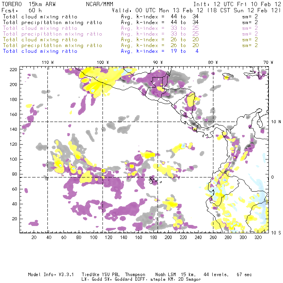Select the 'Tiedtke' scheme text
This screenshot has height=283, width=283.
(90, 275)
